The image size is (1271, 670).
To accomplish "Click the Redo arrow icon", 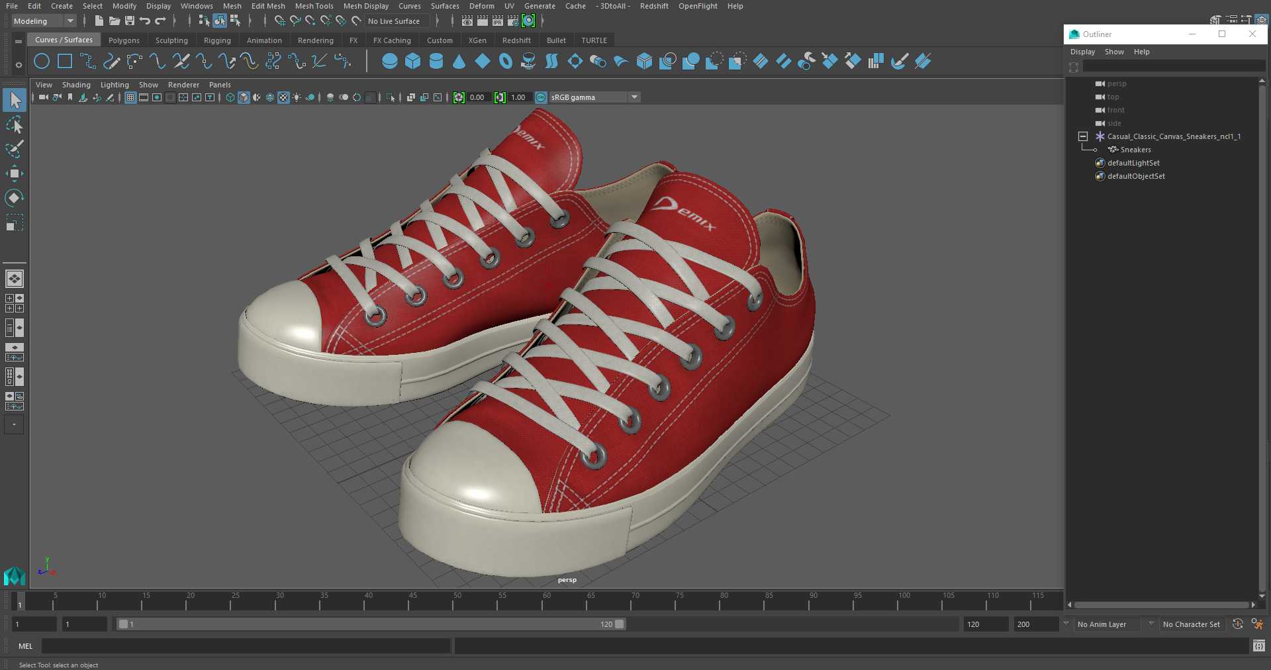I will point(160,21).
